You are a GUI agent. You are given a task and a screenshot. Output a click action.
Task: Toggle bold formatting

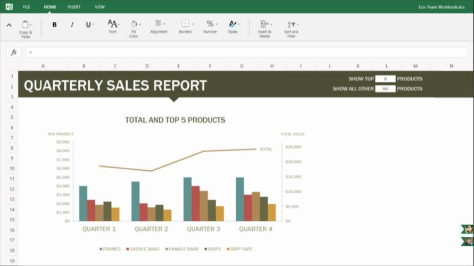[x=54, y=24]
